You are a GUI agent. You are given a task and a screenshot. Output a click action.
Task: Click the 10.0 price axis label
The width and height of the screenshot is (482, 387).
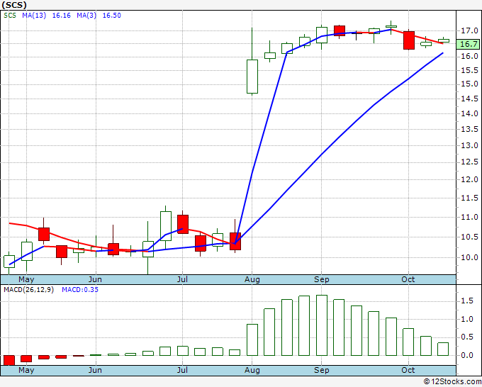pos(469,257)
